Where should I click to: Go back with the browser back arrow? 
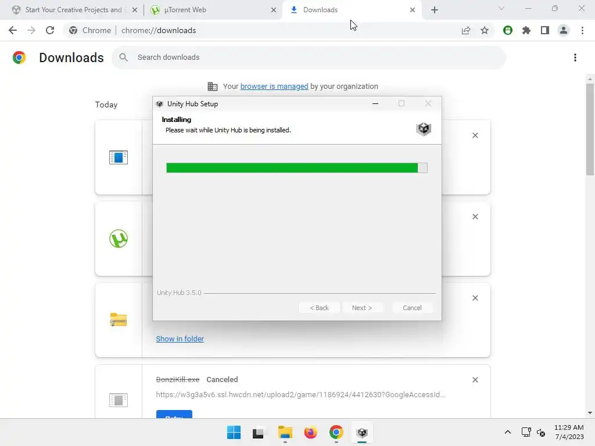(13, 30)
